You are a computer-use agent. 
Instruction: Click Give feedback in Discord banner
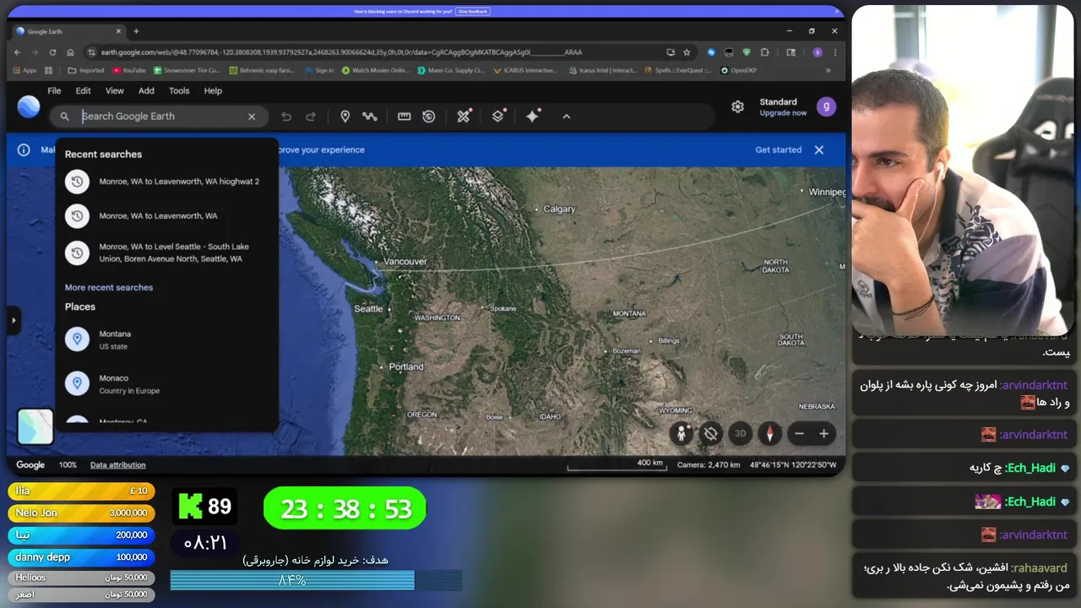(473, 11)
